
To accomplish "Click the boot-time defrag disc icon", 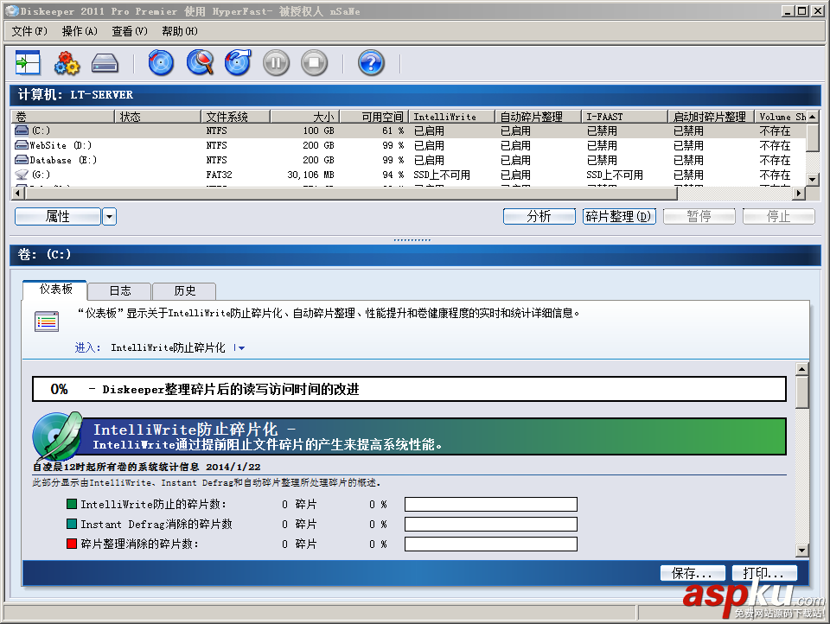I will tap(239, 63).
